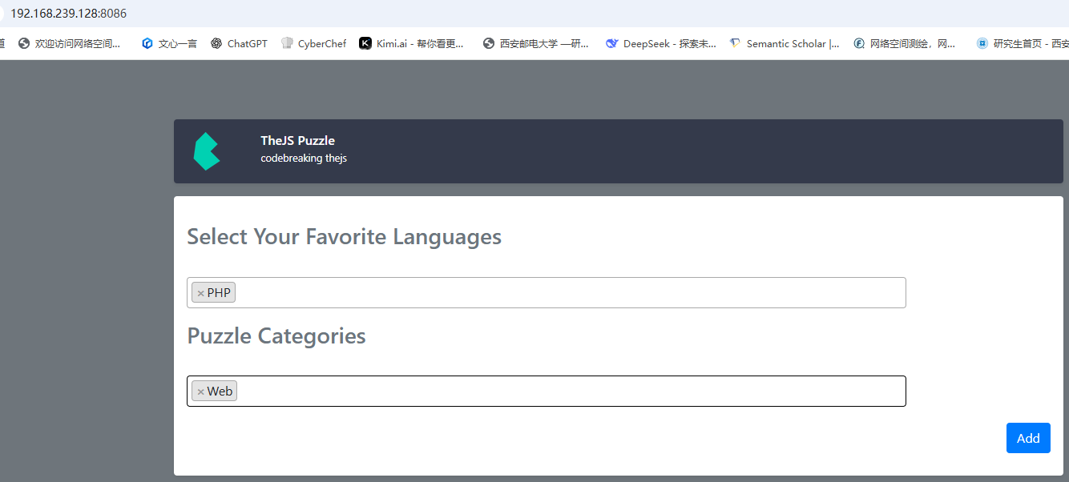Click the 西安邮电大学 globe favicon

click(489, 44)
